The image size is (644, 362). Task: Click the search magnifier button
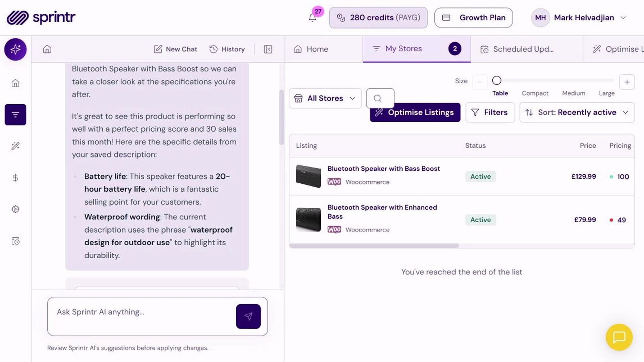coord(380,98)
